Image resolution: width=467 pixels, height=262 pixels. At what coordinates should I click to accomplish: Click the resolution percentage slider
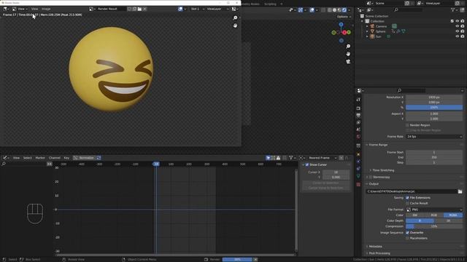click(434, 108)
